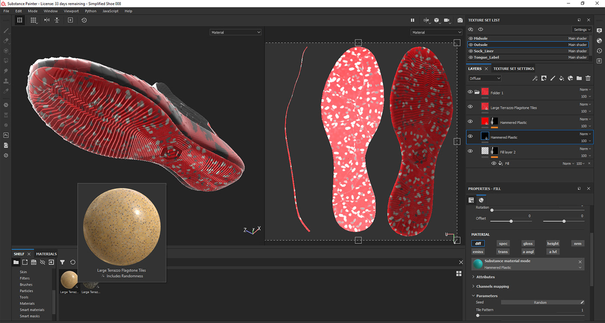The image size is (605, 323).
Task: Open the Viewport menu
Action: click(71, 11)
